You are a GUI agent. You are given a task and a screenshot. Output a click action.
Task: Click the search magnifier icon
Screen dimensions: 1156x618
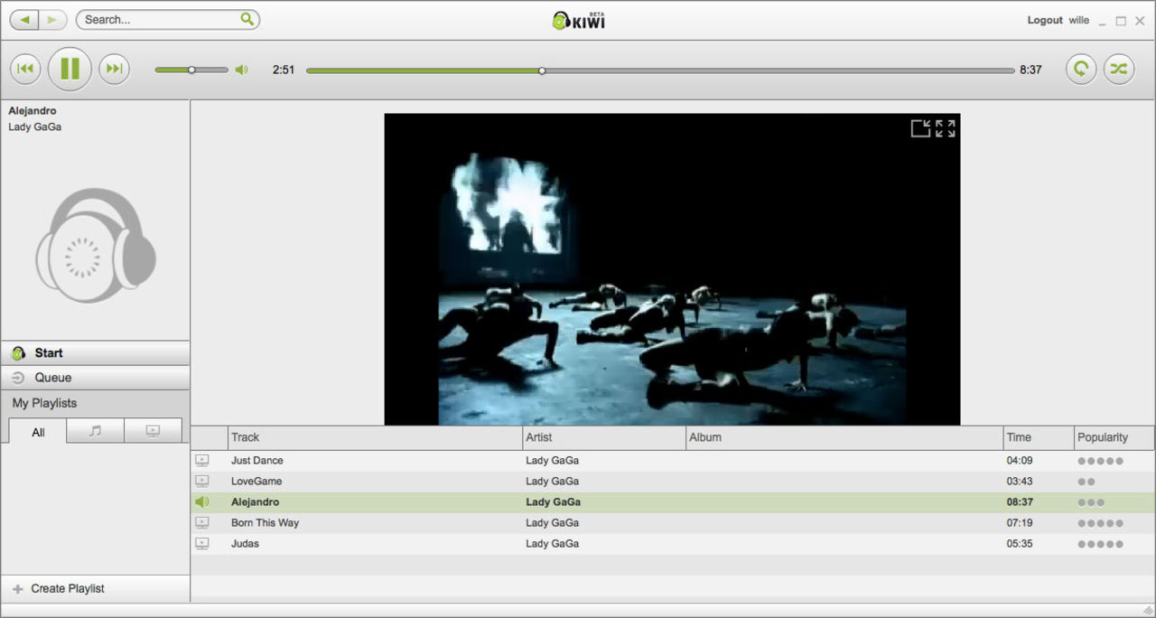coord(247,19)
